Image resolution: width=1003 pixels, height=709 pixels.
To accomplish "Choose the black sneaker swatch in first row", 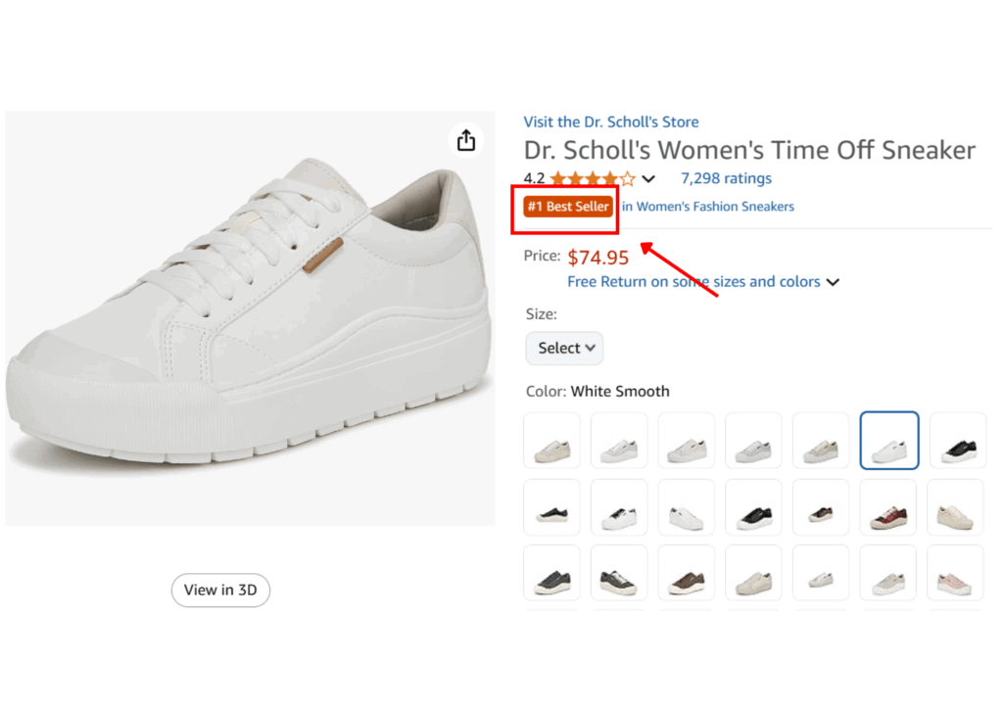I will tap(957, 441).
